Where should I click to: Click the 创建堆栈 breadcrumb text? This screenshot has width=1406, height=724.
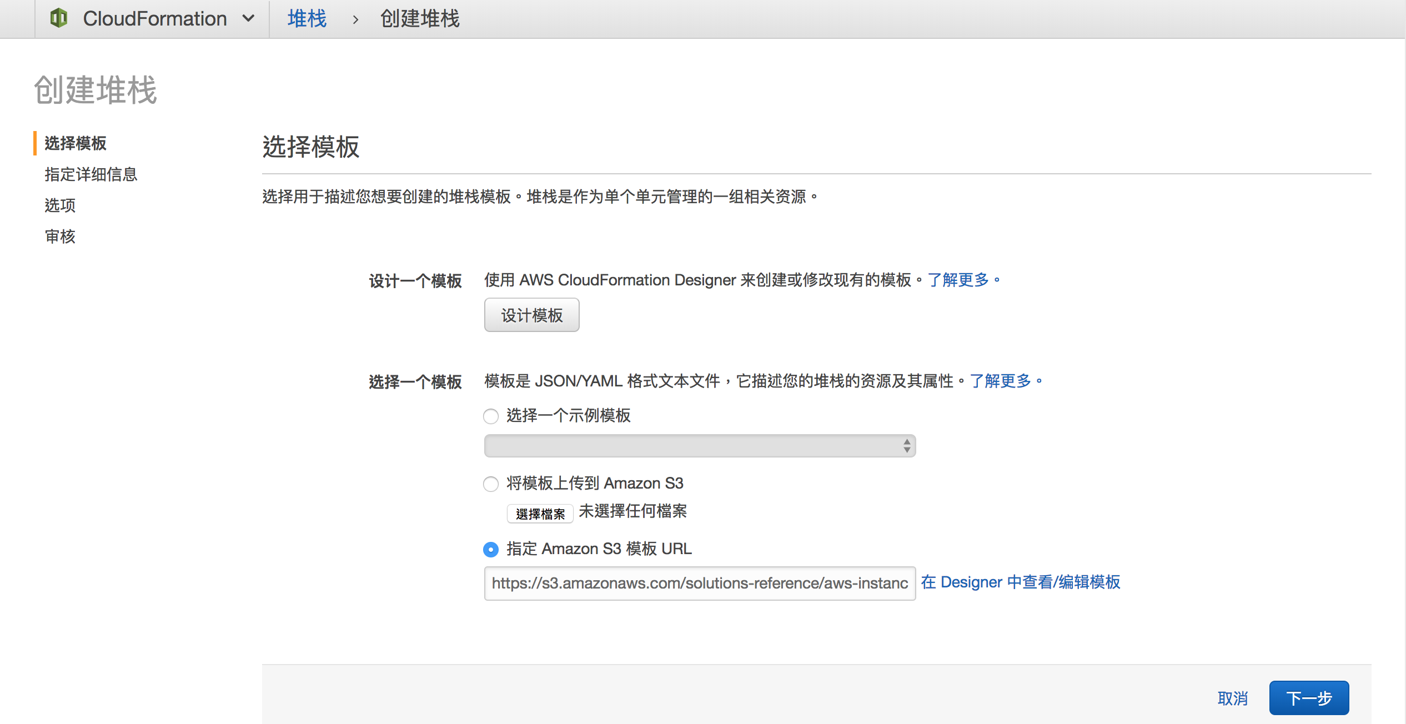pyautogui.click(x=420, y=19)
